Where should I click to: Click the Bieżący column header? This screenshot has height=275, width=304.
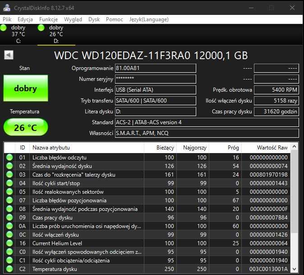[x=160, y=148]
